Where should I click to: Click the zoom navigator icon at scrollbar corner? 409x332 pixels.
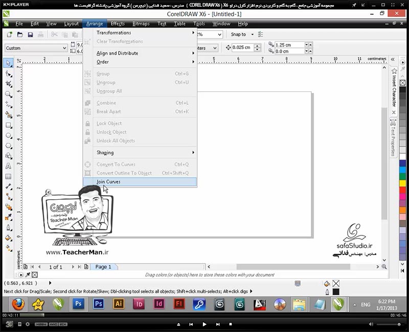384,267
